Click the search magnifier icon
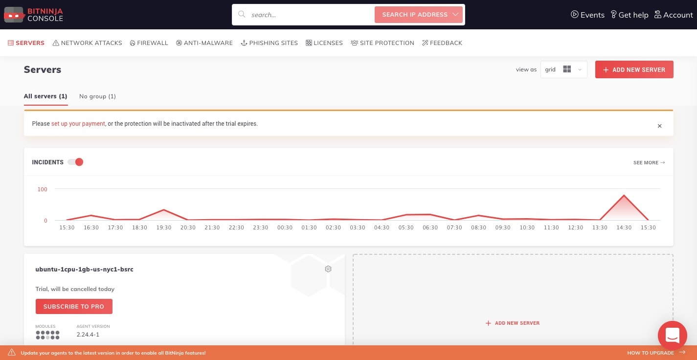The image size is (697, 360). [x=242, y=15]
